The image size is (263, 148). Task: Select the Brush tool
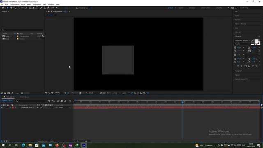coord(41,8)
